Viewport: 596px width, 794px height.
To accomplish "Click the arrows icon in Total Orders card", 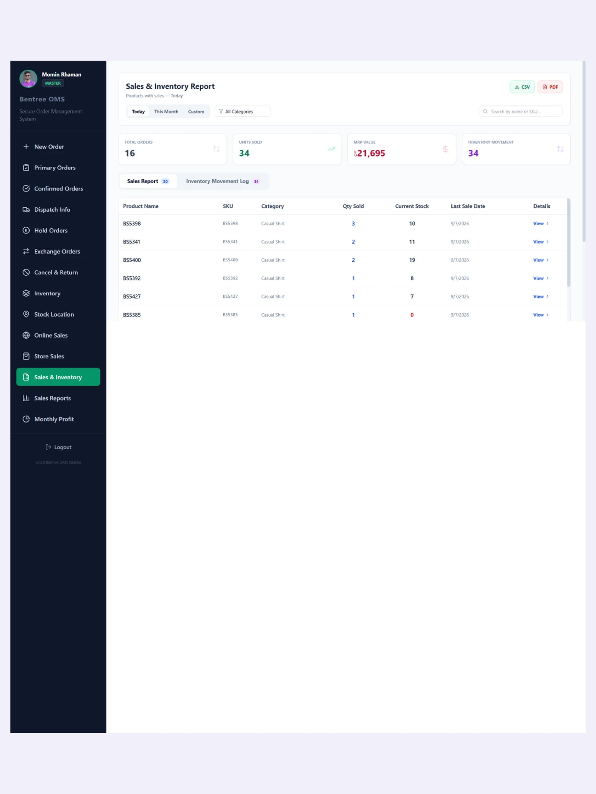I will pyautogui.click(x=216, y=149).
